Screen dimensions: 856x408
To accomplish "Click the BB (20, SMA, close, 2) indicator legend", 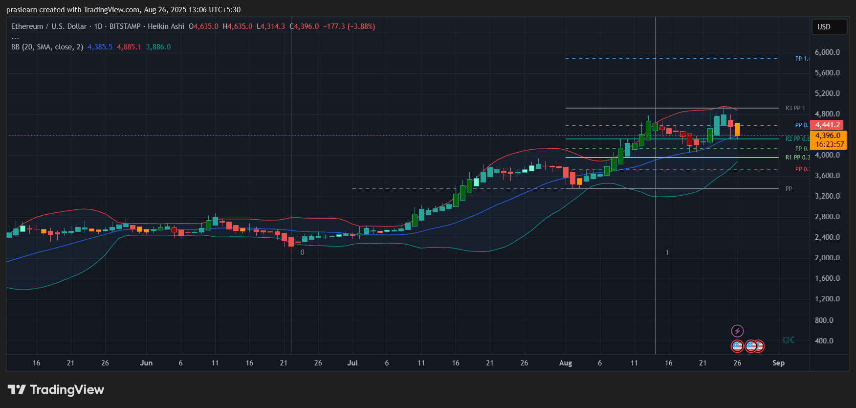I will click(47, 47).
